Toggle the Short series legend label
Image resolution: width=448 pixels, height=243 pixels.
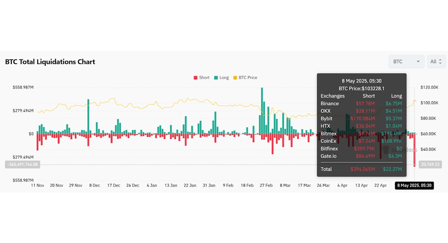point(204,78)
